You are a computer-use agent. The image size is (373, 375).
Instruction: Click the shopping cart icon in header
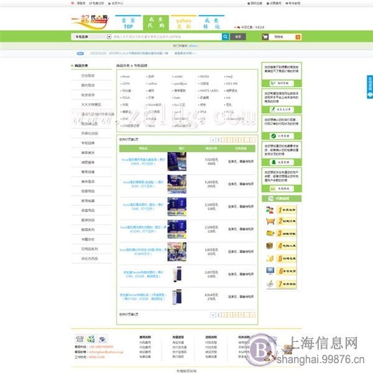(265, 37)
